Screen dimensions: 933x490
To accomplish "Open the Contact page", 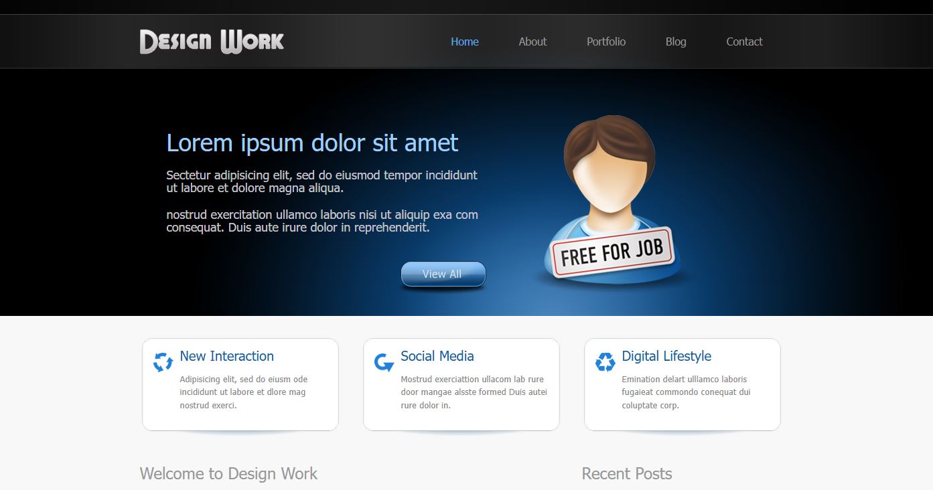I will (745, 42).
